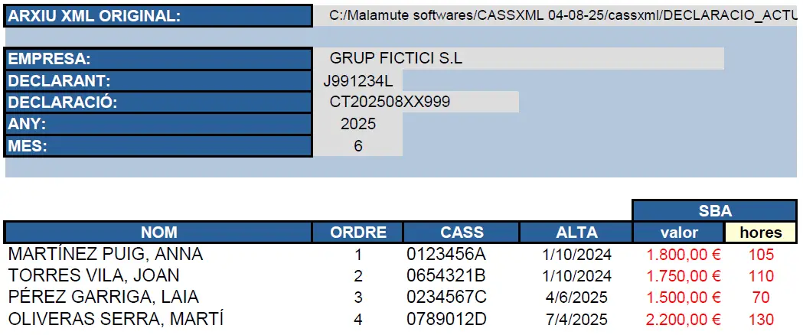Click the declarant ID J991234L cell
Viewport: 803px width, 335px height.
point(358,80)
